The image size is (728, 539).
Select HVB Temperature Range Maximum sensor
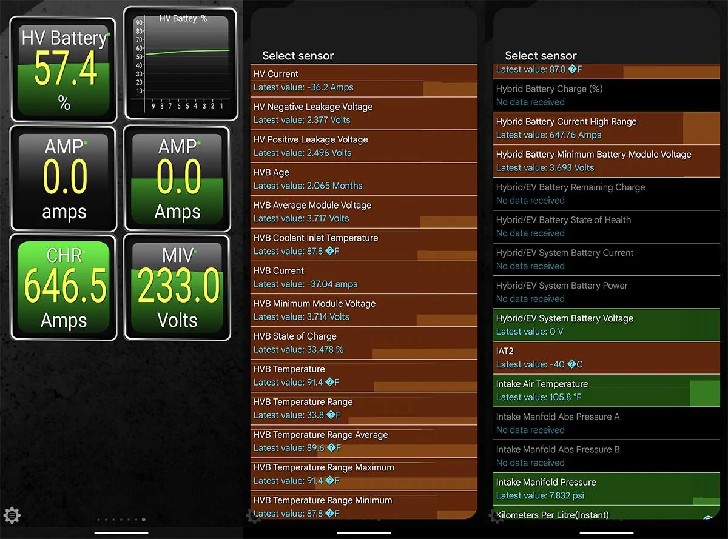click(364, 474)
